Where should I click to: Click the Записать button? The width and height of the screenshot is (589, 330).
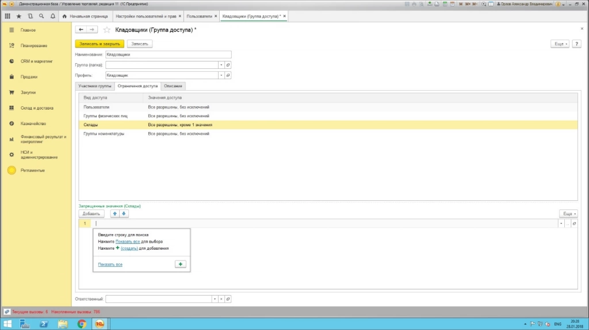[140, 44]
